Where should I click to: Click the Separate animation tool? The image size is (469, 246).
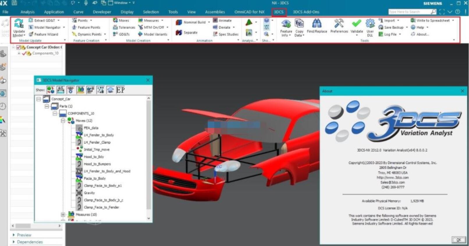coord(186,32)
